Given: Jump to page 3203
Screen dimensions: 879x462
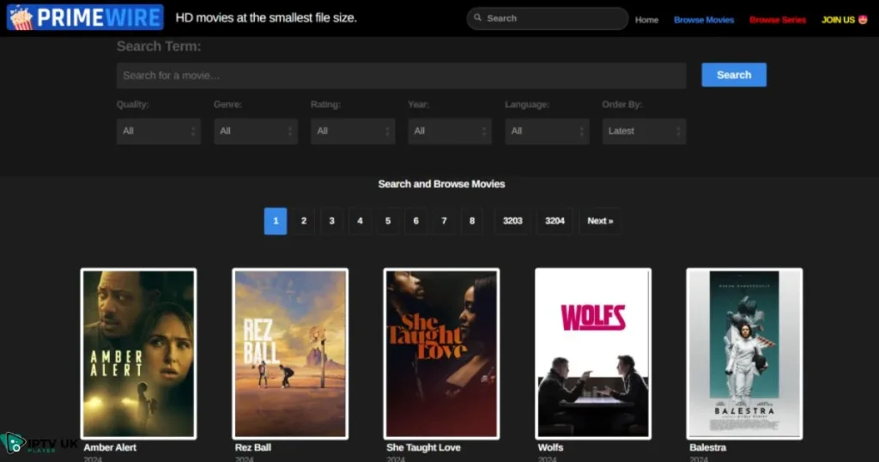Looking at the screenshot, I should coord(512,221).
